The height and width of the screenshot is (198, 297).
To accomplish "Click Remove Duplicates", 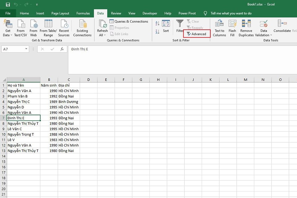I will (x=246, y=28).
